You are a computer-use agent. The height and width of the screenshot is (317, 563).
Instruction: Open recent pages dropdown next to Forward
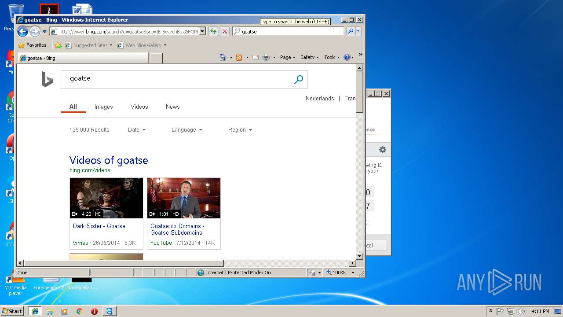44,32
